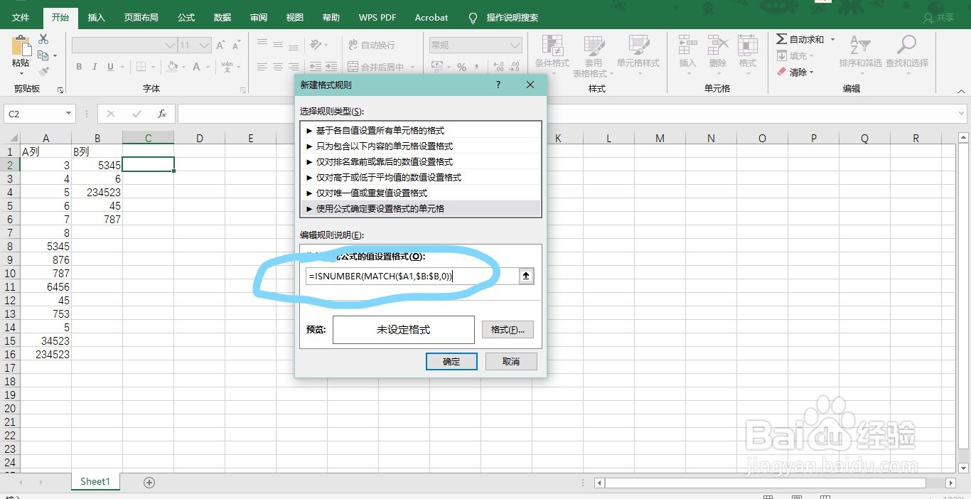This screenshot has height=499, width=971.
Task: Click the 删除 delete cells icon
Action: pyautogui.click(x=718, y=53)
